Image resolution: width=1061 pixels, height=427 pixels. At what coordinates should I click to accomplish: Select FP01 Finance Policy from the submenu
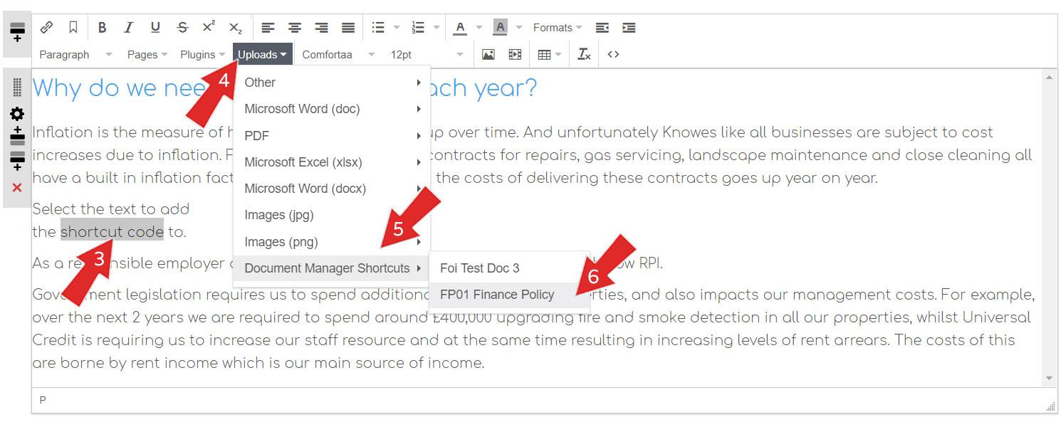point(497,295)
